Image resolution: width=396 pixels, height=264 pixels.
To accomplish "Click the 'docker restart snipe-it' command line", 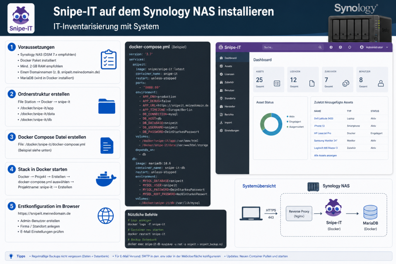I will [147, 234].
